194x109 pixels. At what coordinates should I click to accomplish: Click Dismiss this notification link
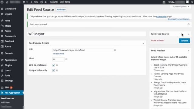pos(179,19)
